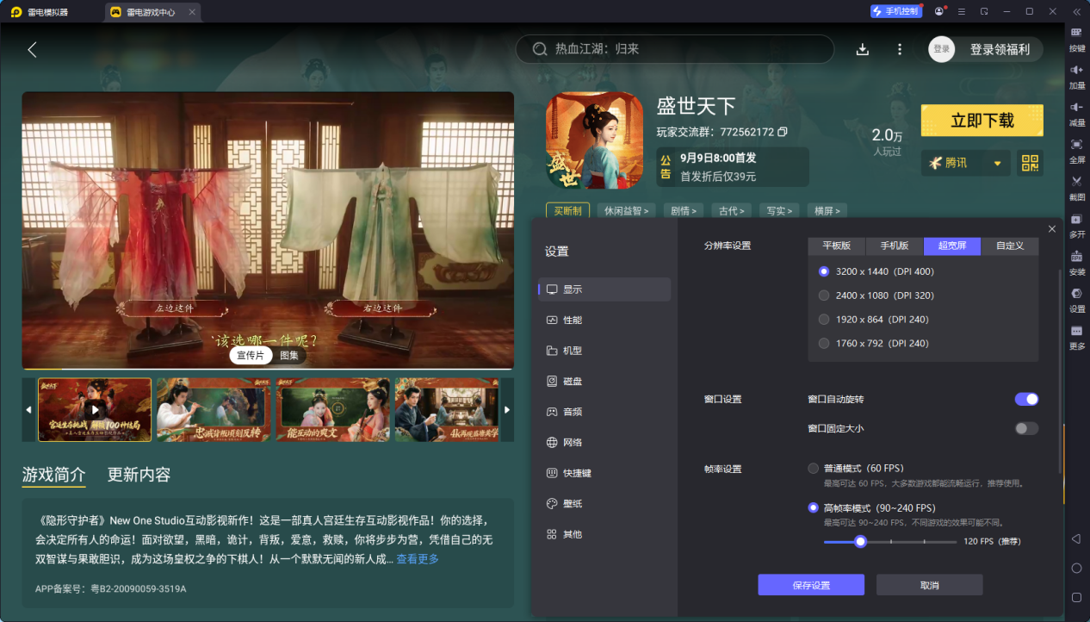Go back using the game center back arrow
Image resolution: width=1090 pixels, height=622 pixels.
(x=33, y=50)
